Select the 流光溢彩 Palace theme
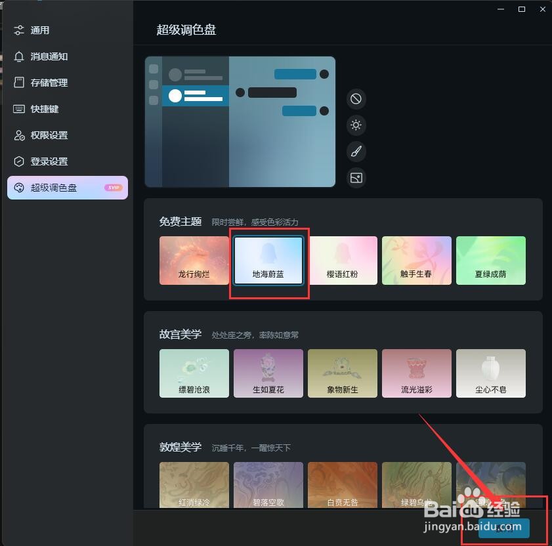The height and width of the screenshot is (546, 552). 417,373
